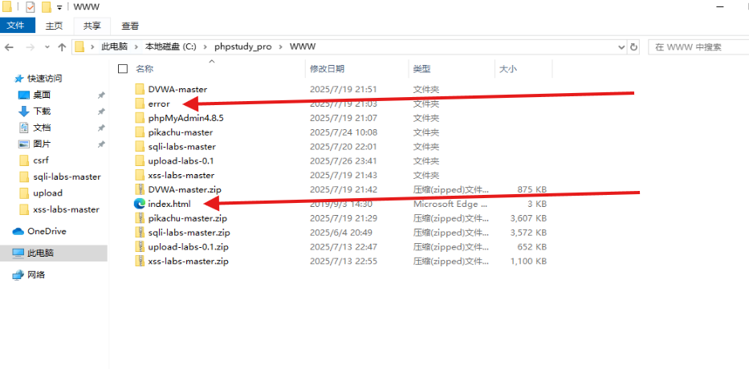The width and height of the screenshot is (749, 369).
Task: Click the new folder icon in title bar
Action: [46, 7]
